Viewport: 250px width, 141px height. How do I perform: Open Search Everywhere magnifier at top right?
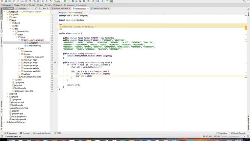[244, 1]
